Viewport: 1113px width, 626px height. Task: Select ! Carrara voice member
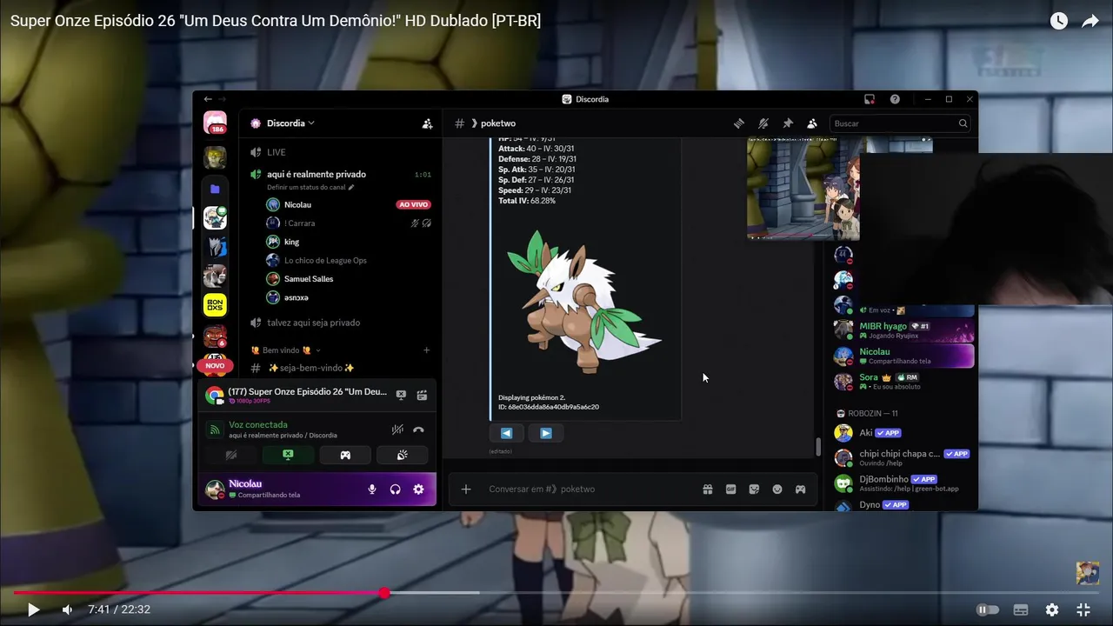(299, 223)
